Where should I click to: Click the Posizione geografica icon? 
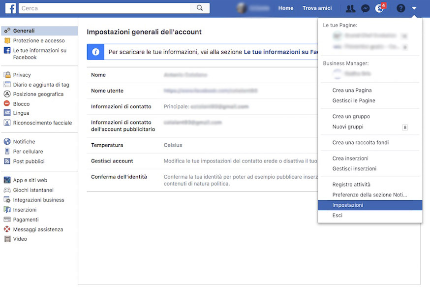click(x=7, y=94)
